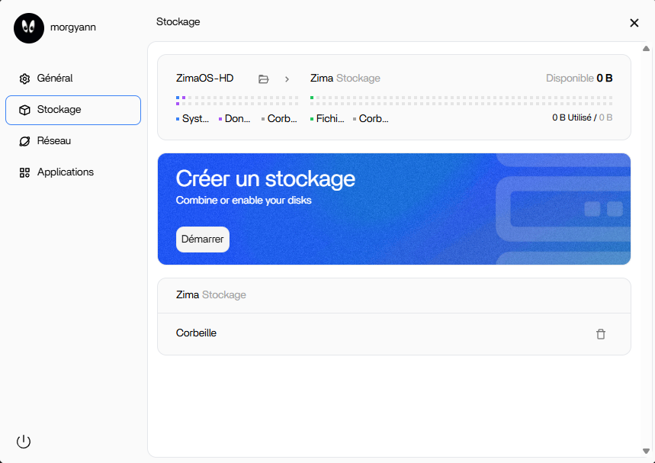Open the ZimaOS-HD folder icon
Viewport: 655px width, 463px height.
263,79
